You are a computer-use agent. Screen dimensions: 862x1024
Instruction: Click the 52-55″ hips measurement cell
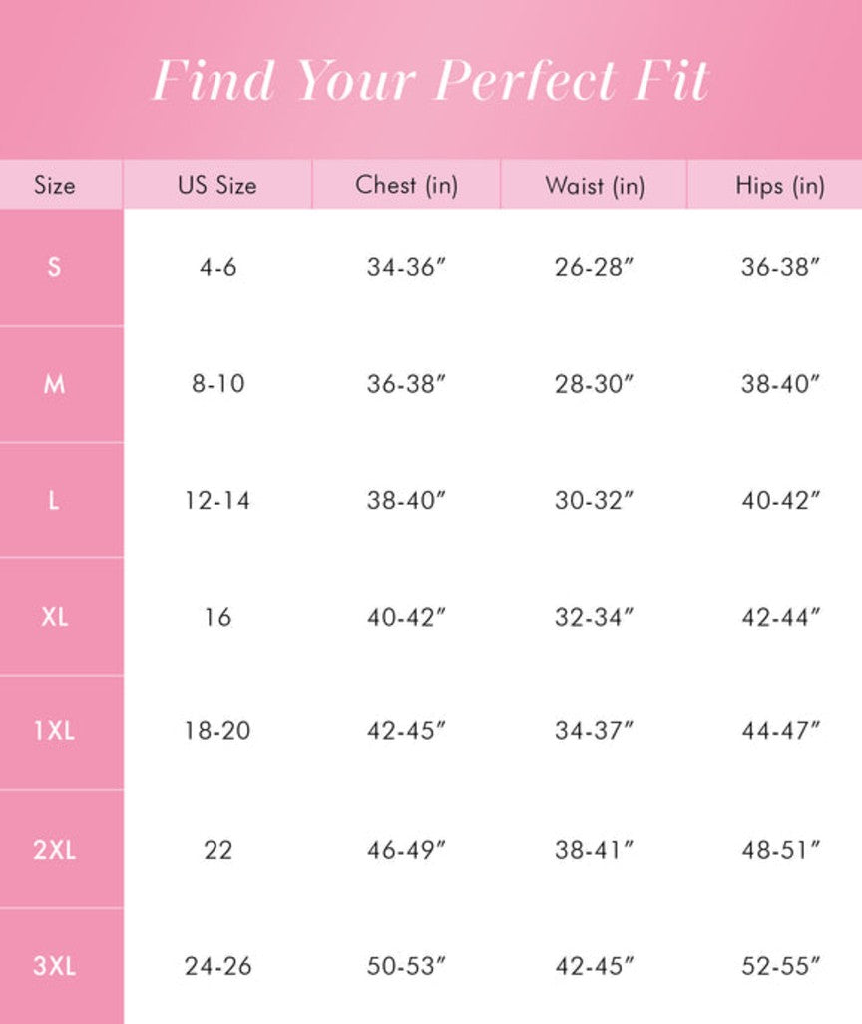point(780,966)
